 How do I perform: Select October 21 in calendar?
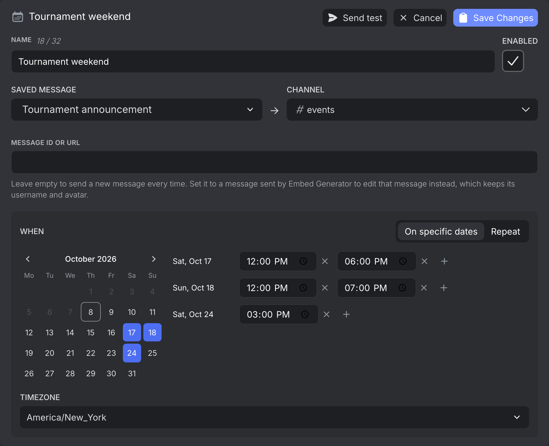(x=70, y=353)
